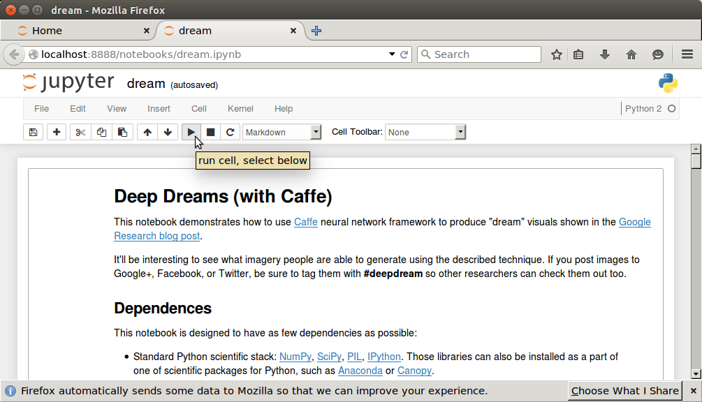Click the Python 2 kernel name
This screenshot has width=702, height=402.
pyautogui.click(x=643, y=109)
